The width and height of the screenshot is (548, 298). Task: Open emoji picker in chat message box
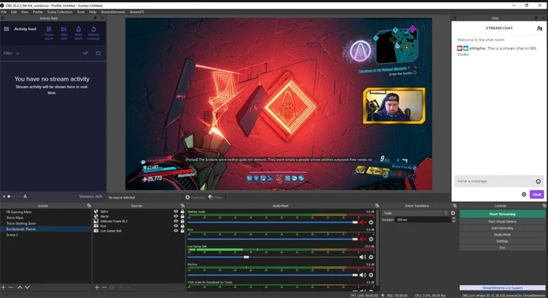coord(538,182)
